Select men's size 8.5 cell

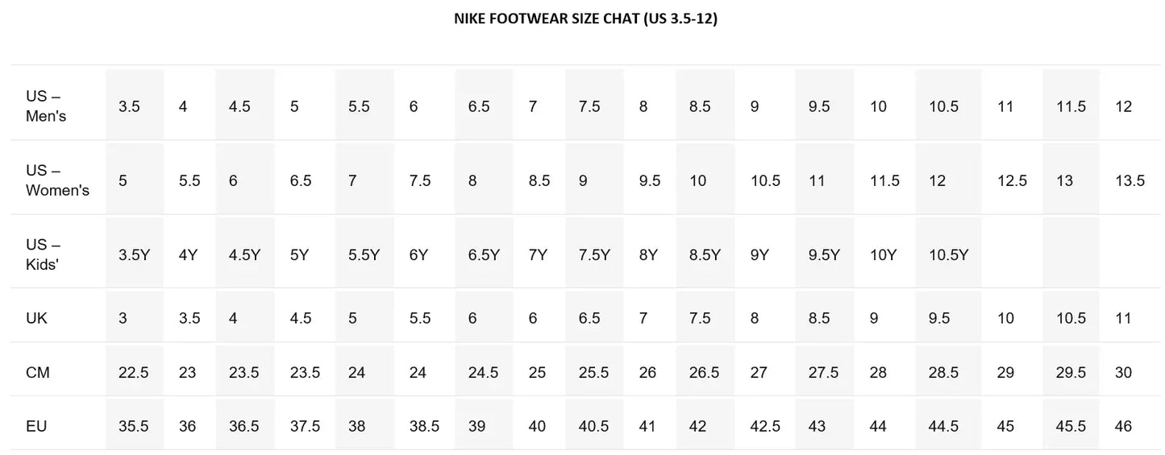point(705,104)
